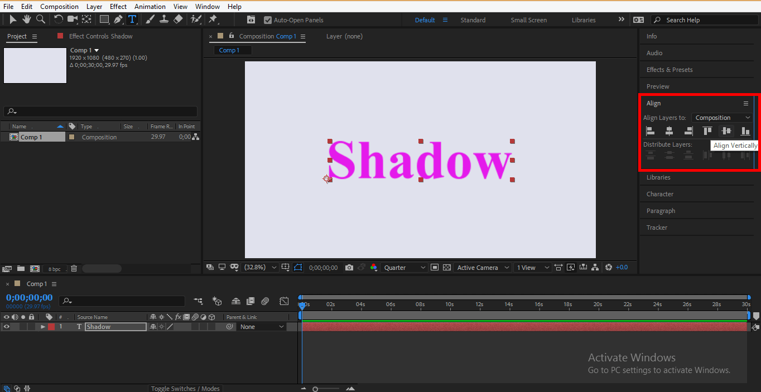Choose the Rectangle shape tool
Screen dimensions: 761x392
coord(104,20)
